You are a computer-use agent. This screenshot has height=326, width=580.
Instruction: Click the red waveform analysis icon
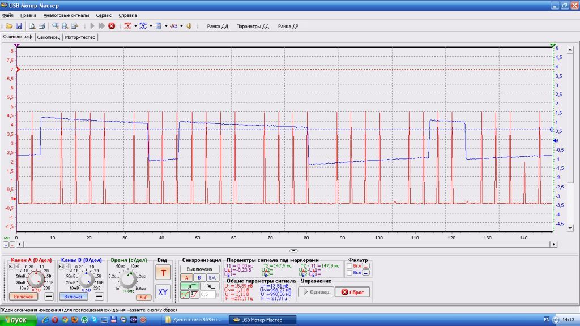(x=127, y=26)
